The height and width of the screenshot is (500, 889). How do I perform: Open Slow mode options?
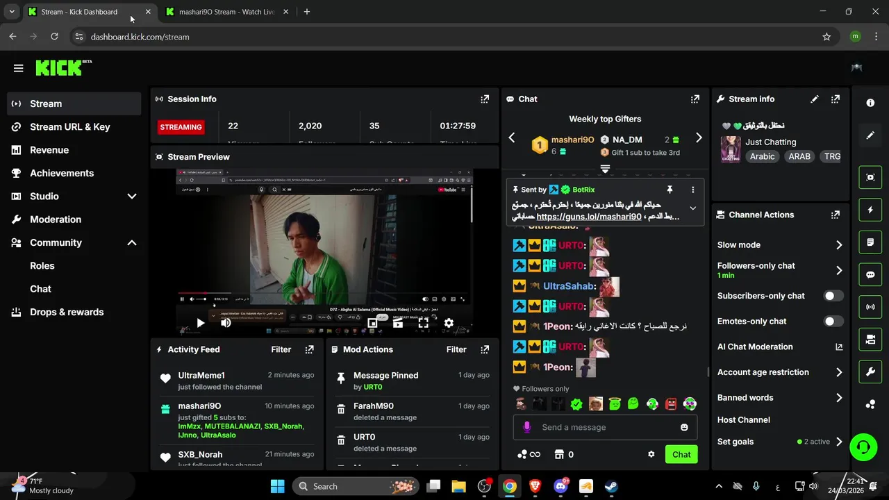780,245
